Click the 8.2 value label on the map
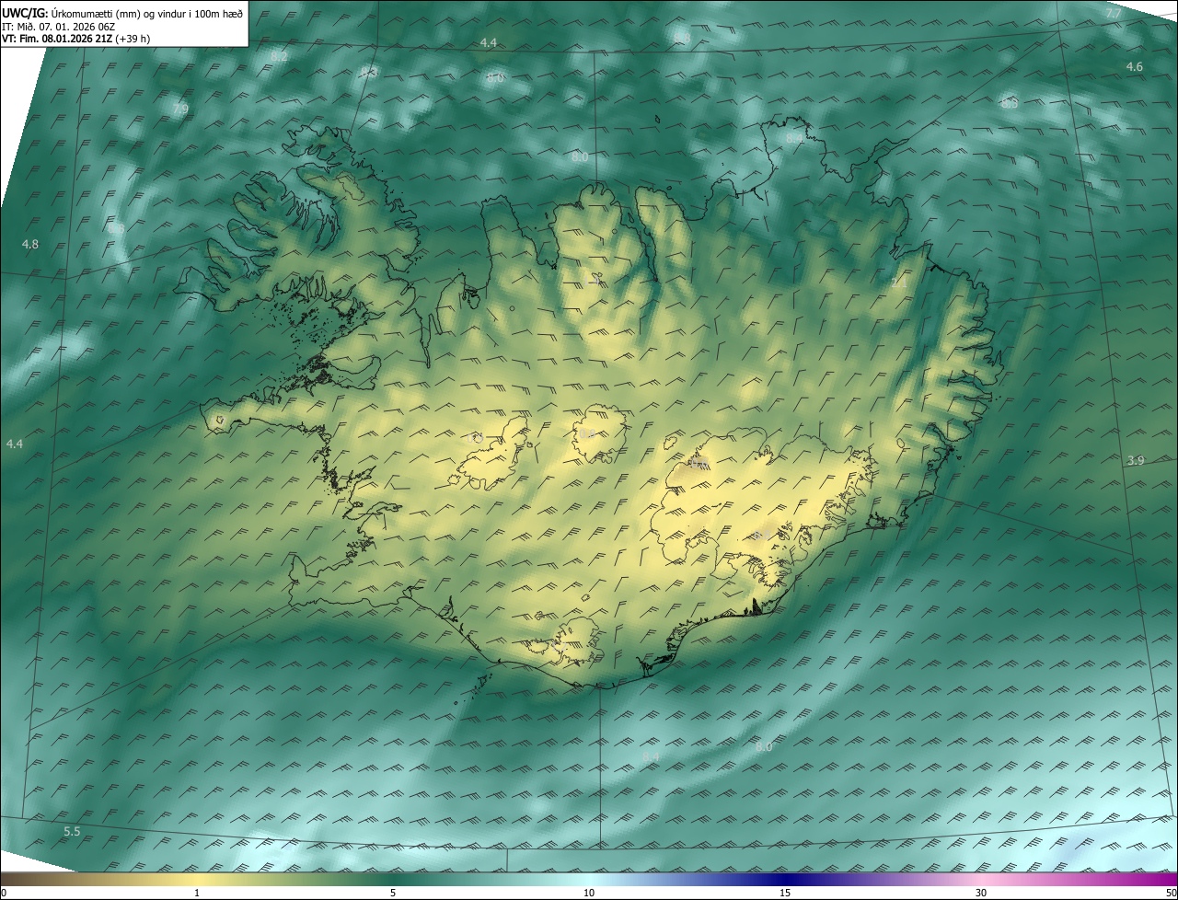Image resolution: width=1178 pixels, height=900 pixels. click(279, 56)
